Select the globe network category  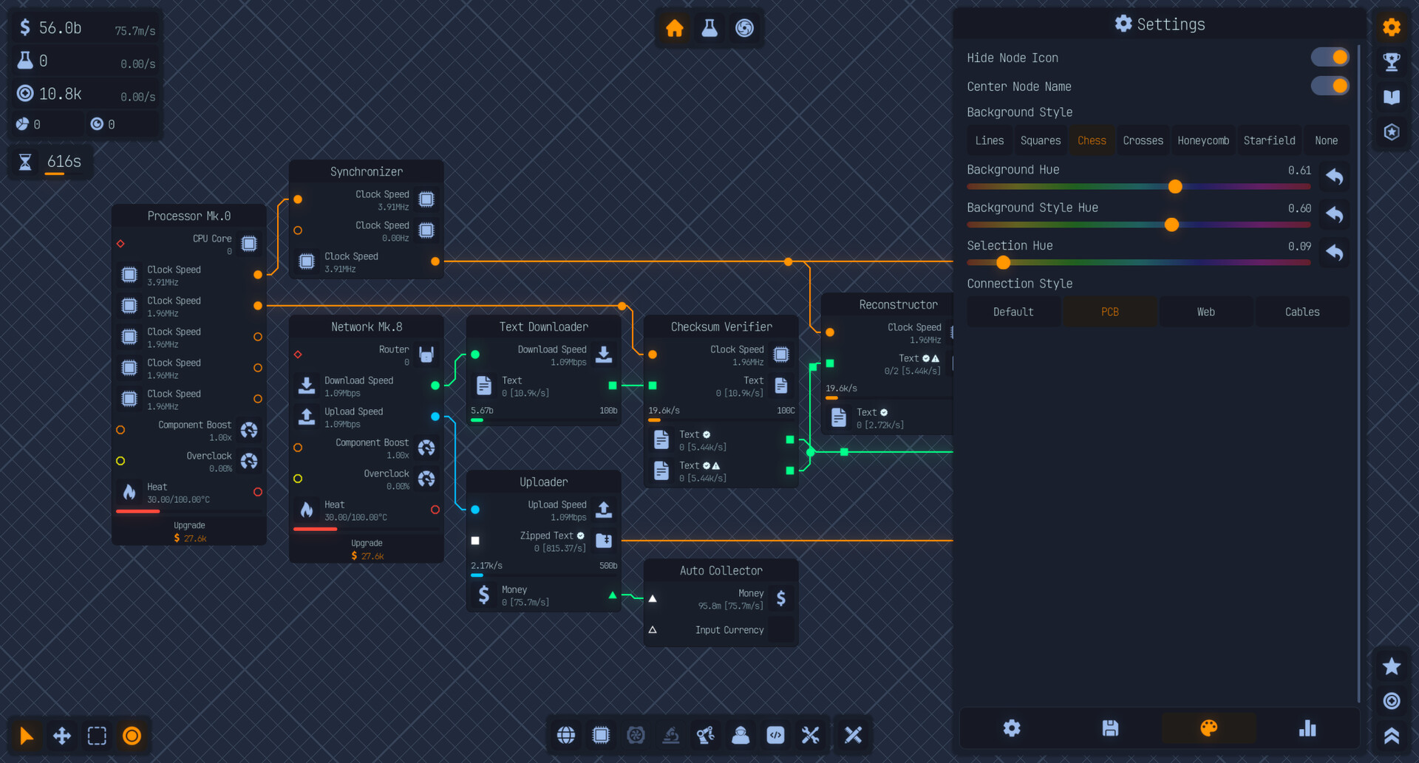[565, 735]
